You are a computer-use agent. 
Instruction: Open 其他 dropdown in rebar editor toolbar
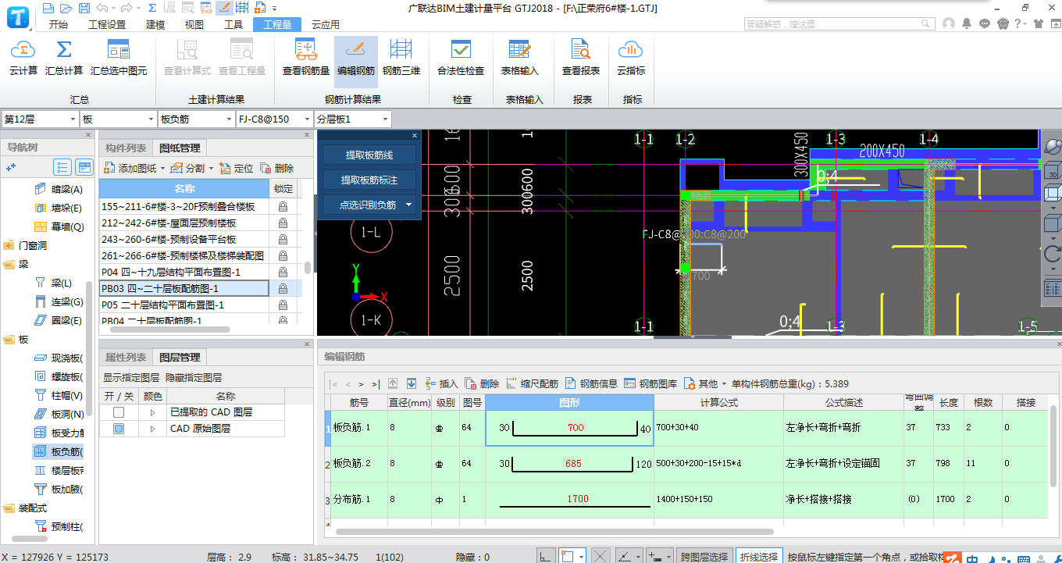[x=724, y=383]
